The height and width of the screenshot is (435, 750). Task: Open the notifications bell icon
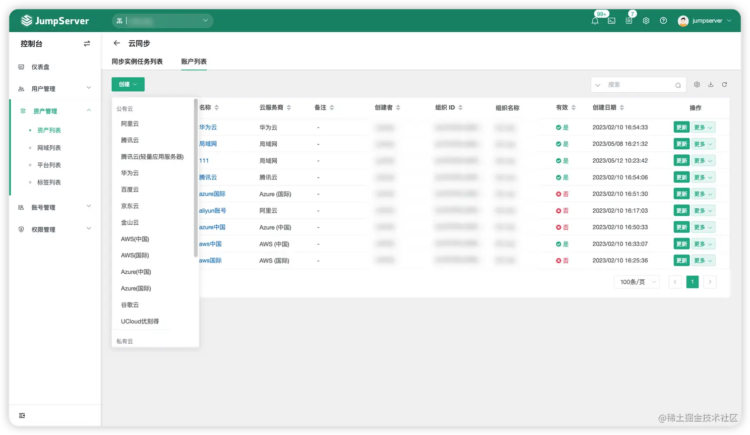tap(595, 21)
